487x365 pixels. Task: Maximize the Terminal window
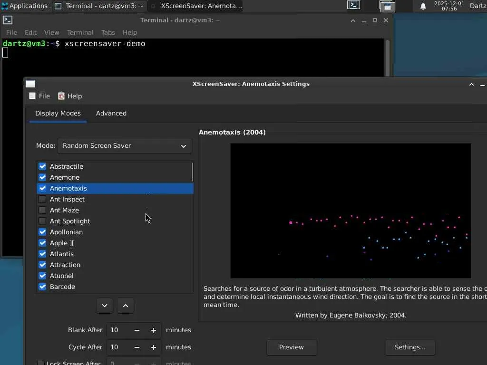(375, 20)
